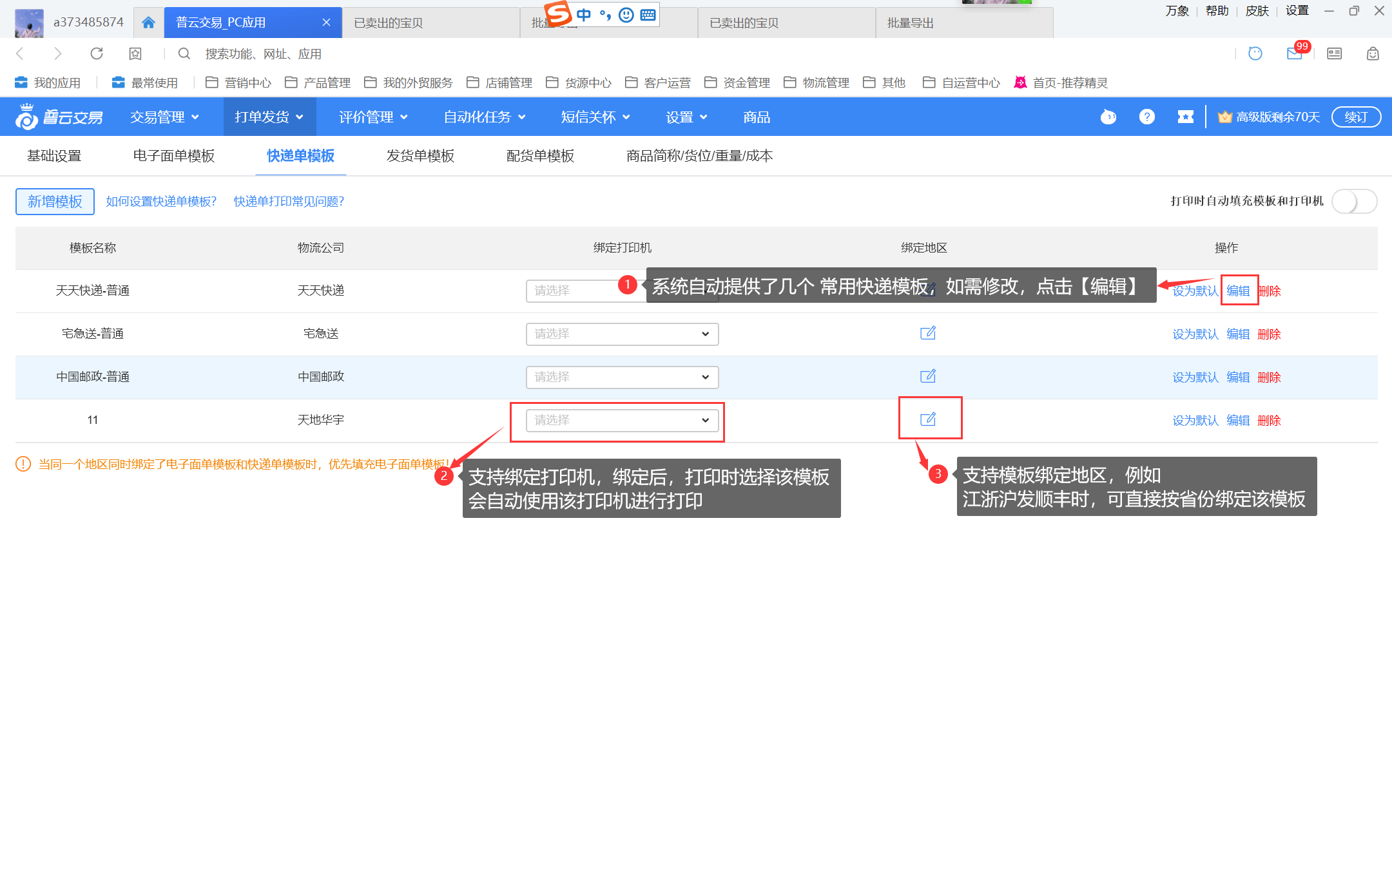Click the browser home icon
This screenshot has height=889, width=1392.
tap(148, 23)
